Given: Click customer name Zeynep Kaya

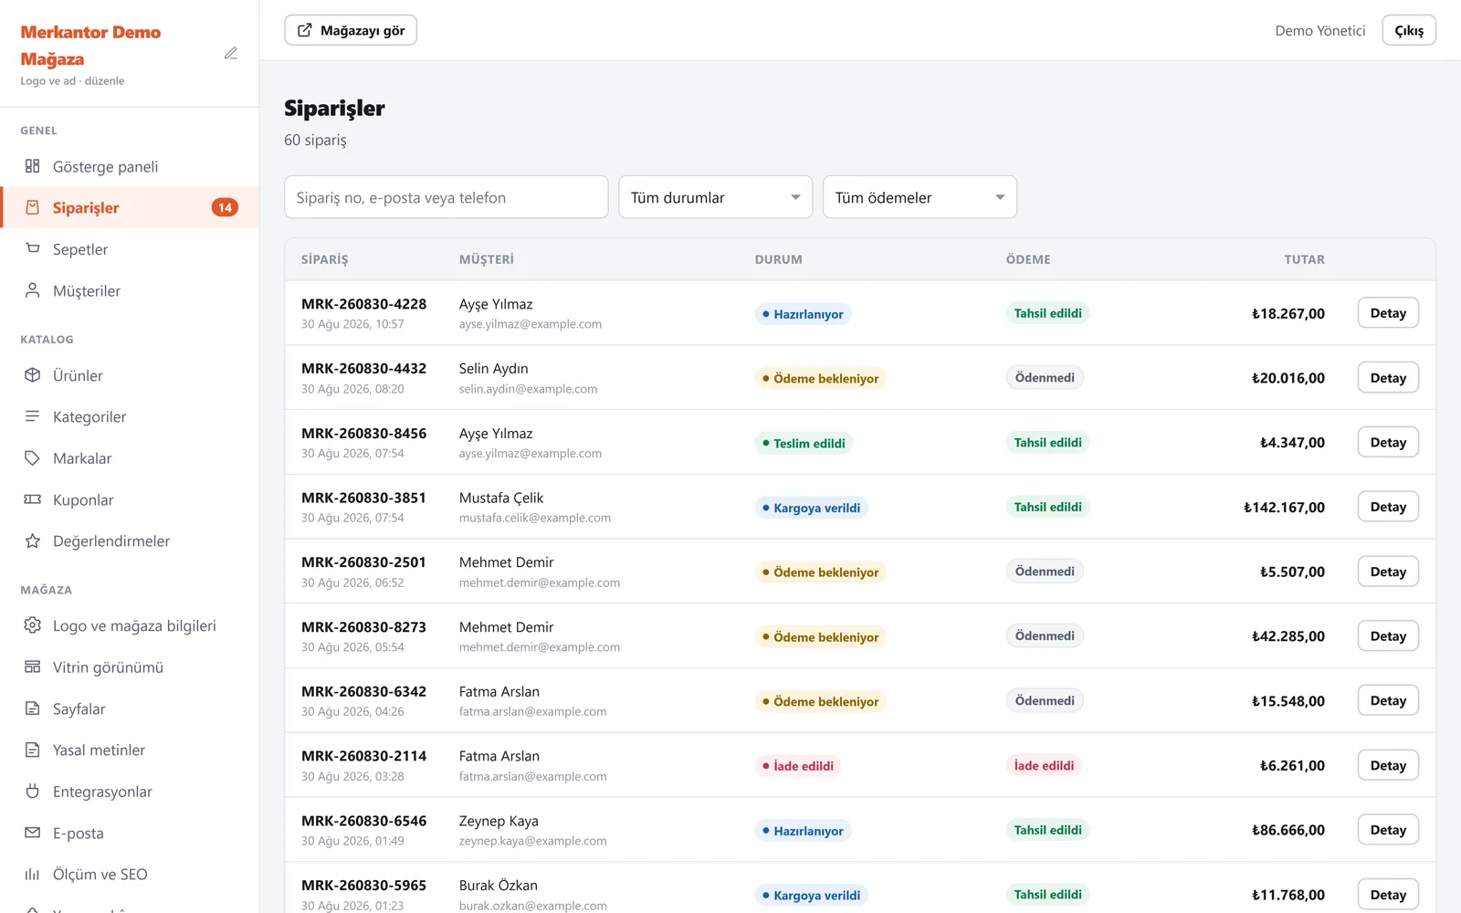Looking at the screenshot, I should coord(499,821).
